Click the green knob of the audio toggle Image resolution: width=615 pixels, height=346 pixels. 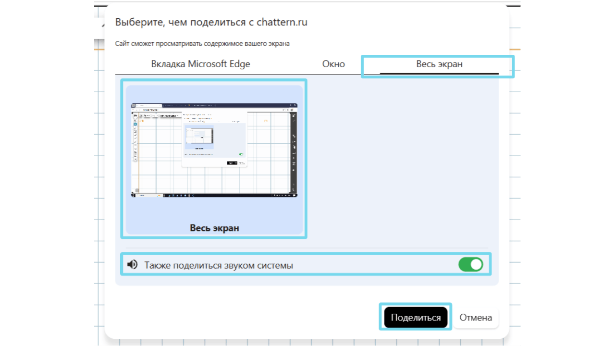coord(476,265)
